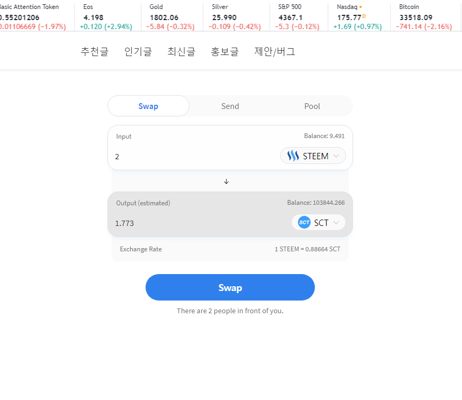Click the Output (estimated) label

coord(143,203)
